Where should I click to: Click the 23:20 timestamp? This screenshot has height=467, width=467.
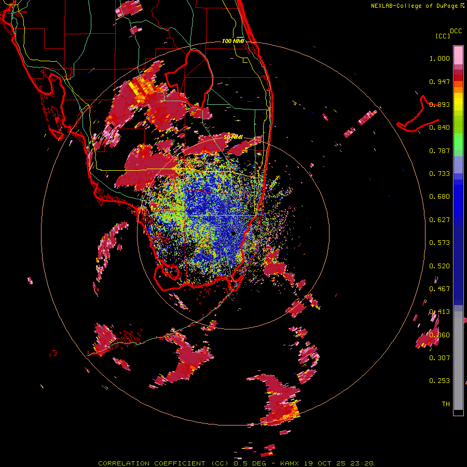pyautogui.click(x=363, y=463)
